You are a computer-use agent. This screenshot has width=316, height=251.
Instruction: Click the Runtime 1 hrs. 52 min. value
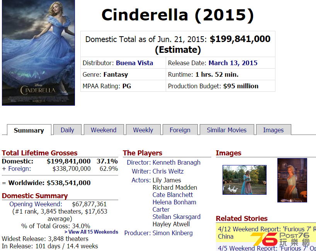217,75
